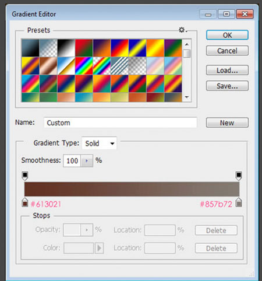The width and height of the screenshot is (262, 281).
Task: Select the chrome gradient preset
Action: (x=66, y=66)
